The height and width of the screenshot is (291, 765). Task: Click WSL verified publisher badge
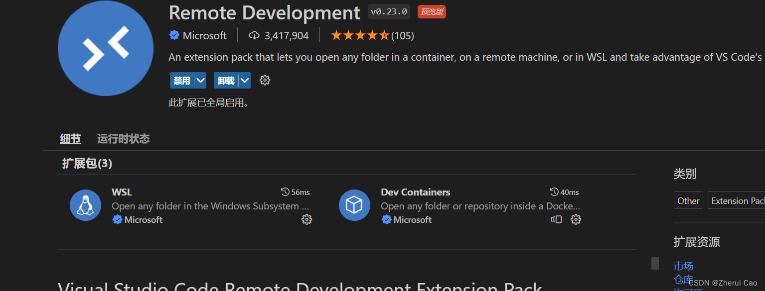pyautogui.click(x=118, y=219)
